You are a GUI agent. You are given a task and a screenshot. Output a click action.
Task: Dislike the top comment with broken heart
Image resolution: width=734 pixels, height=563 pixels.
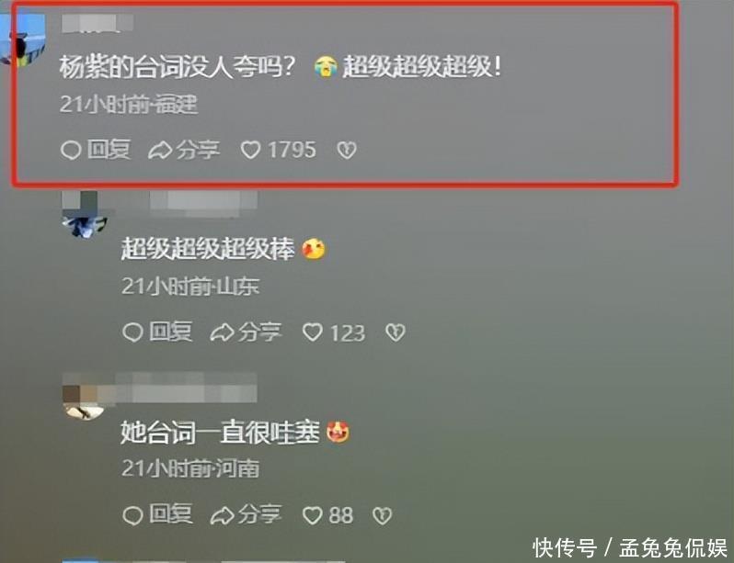(x=347, y=150)
